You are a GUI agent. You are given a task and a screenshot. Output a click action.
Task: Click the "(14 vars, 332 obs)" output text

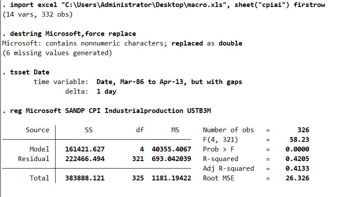pos(37,14)
